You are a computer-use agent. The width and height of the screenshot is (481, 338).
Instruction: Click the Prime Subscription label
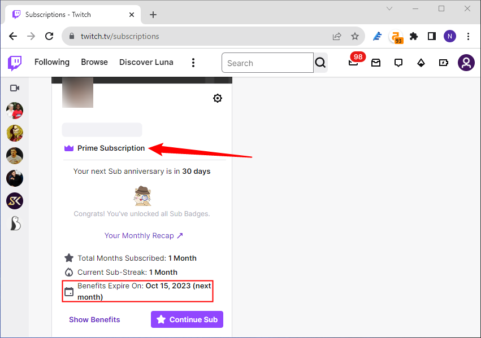111,148
